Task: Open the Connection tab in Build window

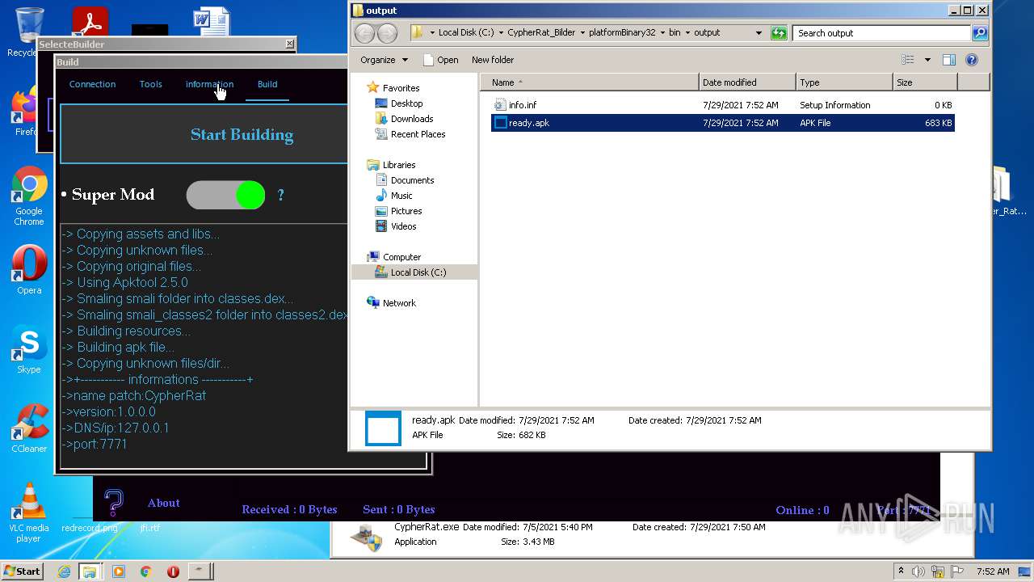Action: [x=92, y=84]
